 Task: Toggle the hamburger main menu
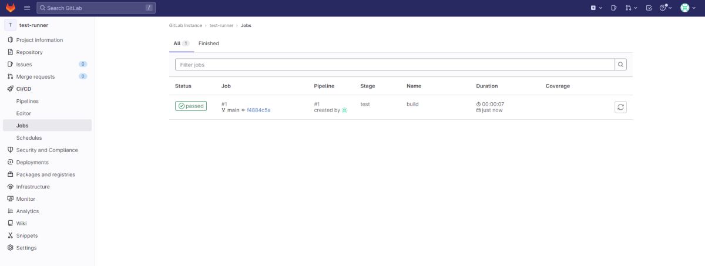click(x=27, y=8)
